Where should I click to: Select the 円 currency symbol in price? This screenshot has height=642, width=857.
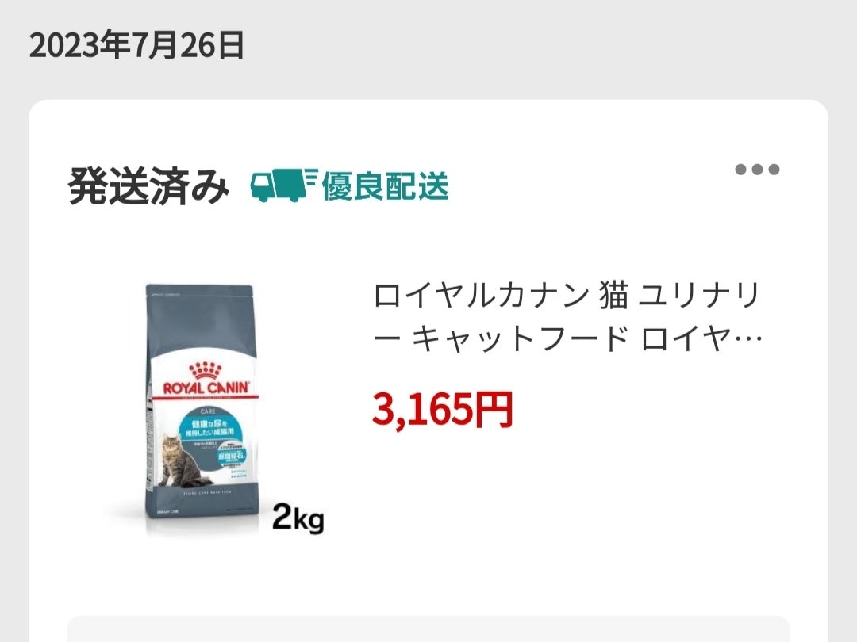(x=494, y=410)
